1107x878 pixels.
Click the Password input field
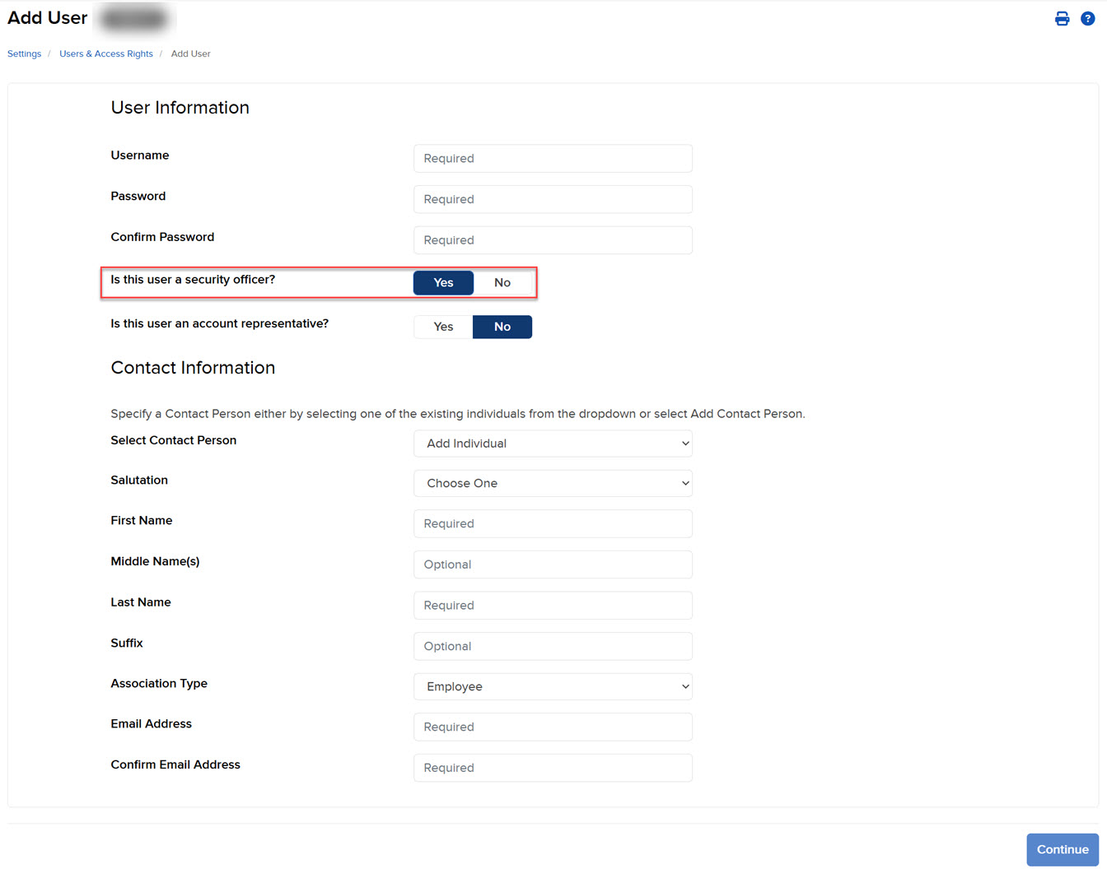tap(552, 199)
